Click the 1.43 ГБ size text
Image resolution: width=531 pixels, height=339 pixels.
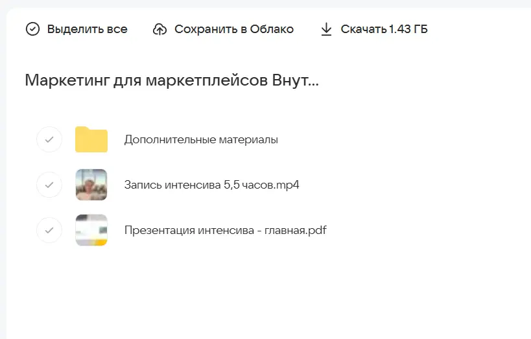[x=408, y=29]
